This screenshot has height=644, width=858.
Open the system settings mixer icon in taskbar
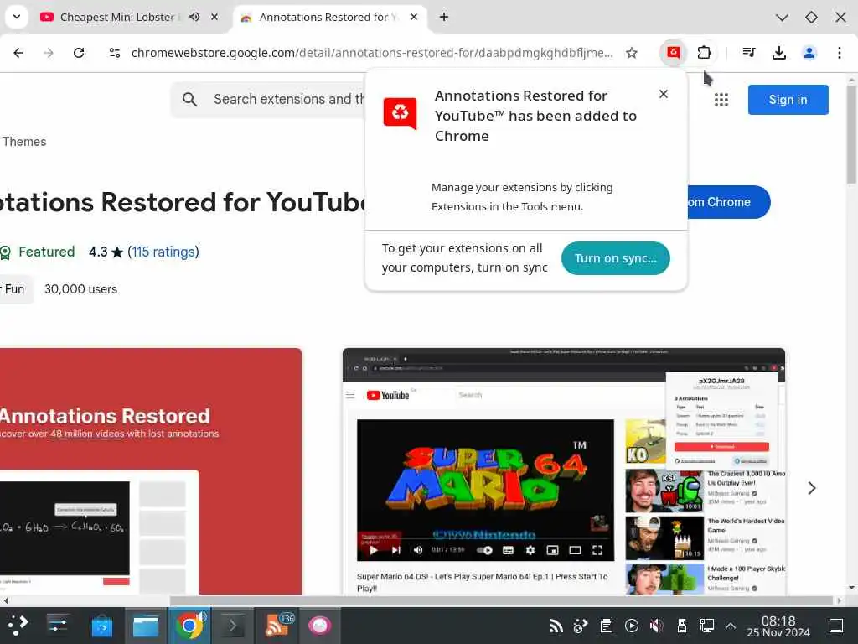(58, 625)
